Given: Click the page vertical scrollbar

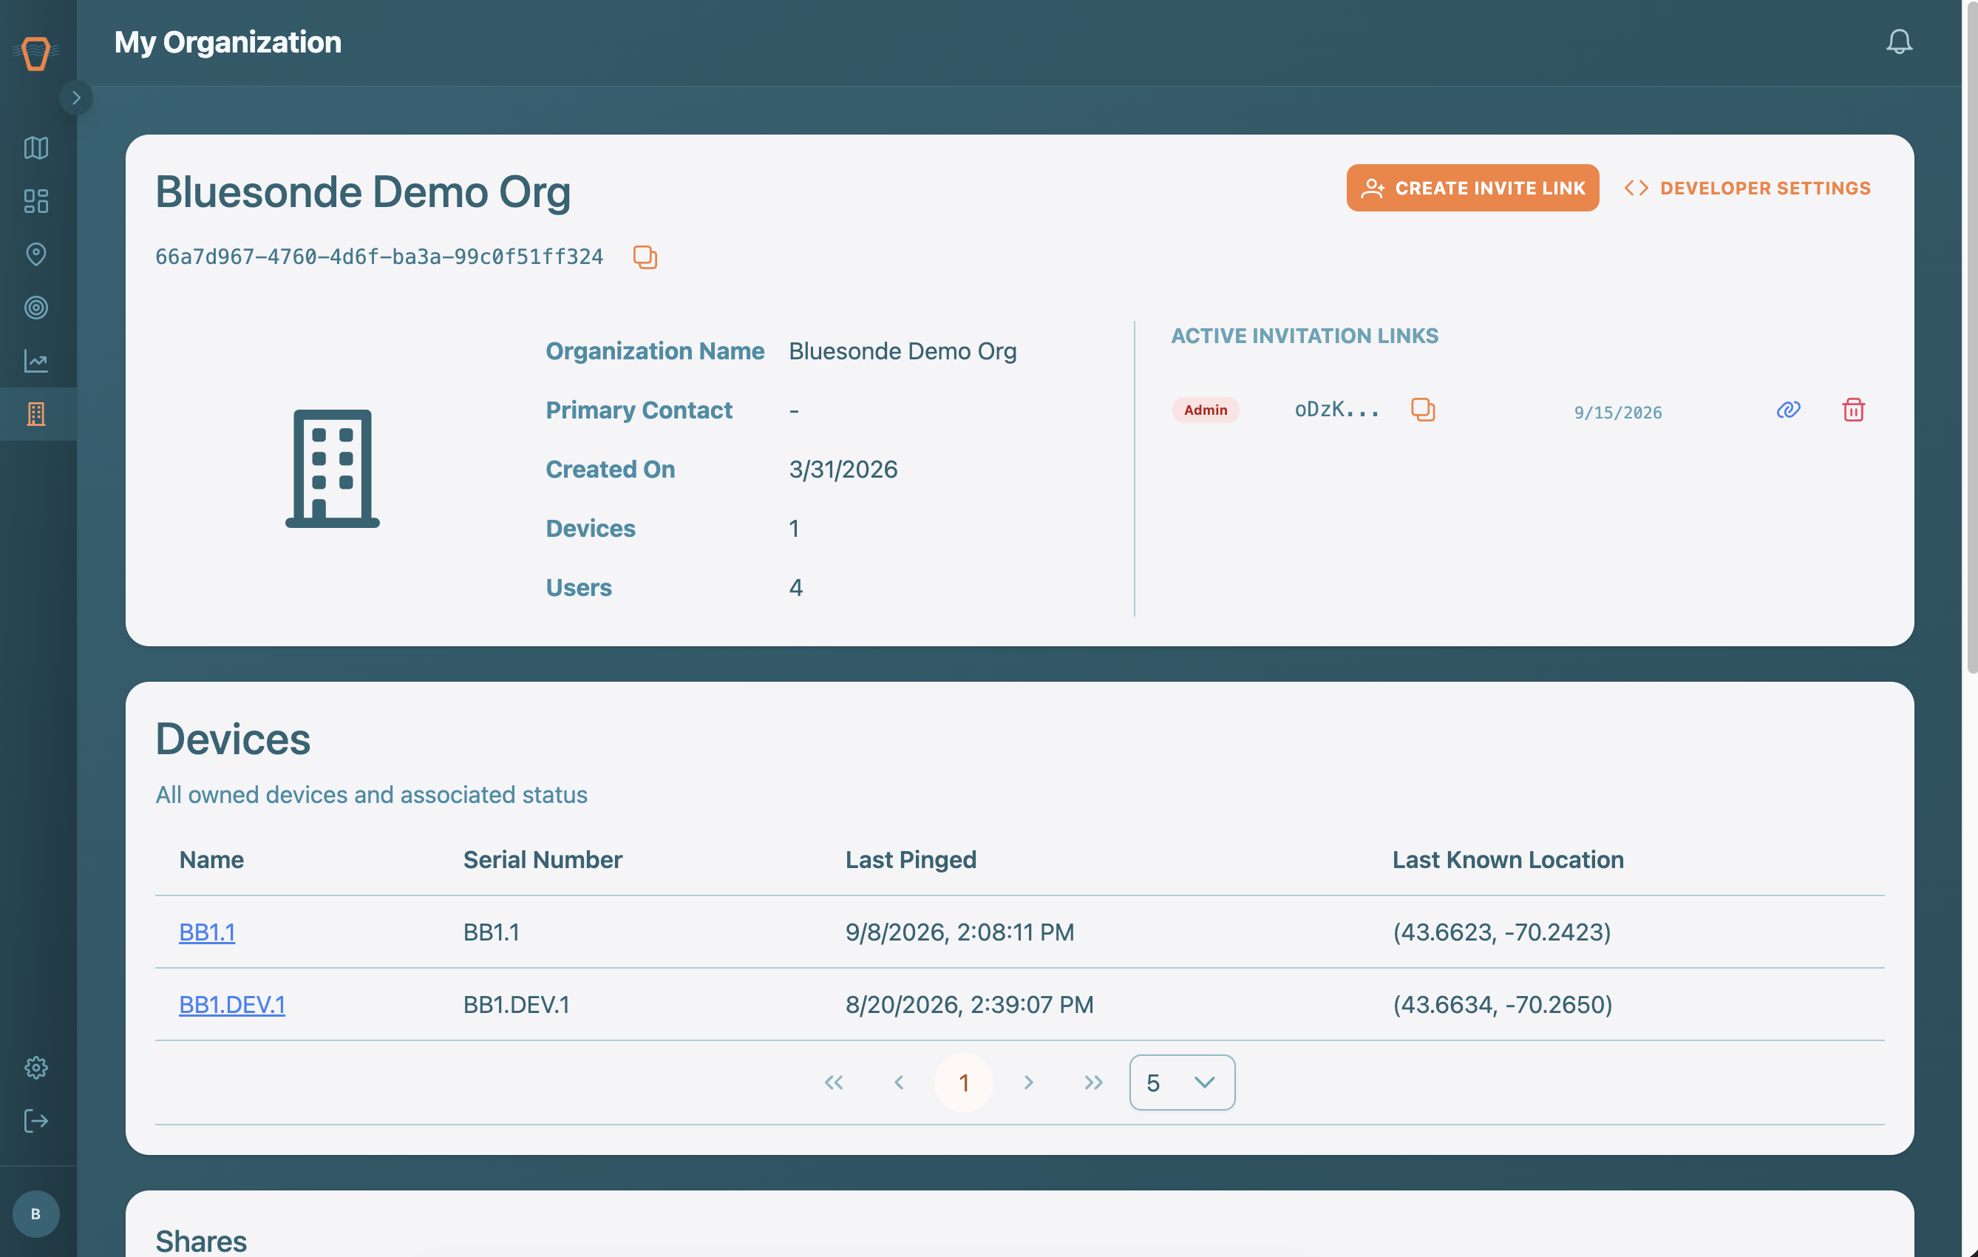Looking at the screenshot, I should [1971, 337].
